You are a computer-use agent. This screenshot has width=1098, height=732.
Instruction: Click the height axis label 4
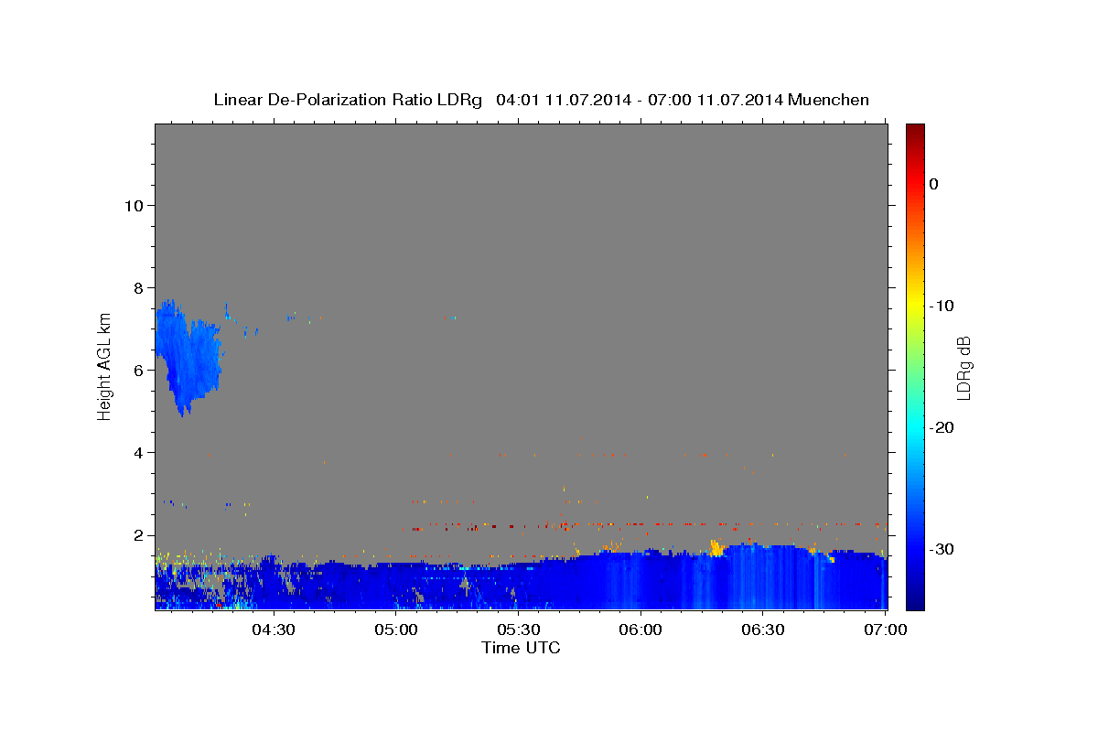click(138, 452)
